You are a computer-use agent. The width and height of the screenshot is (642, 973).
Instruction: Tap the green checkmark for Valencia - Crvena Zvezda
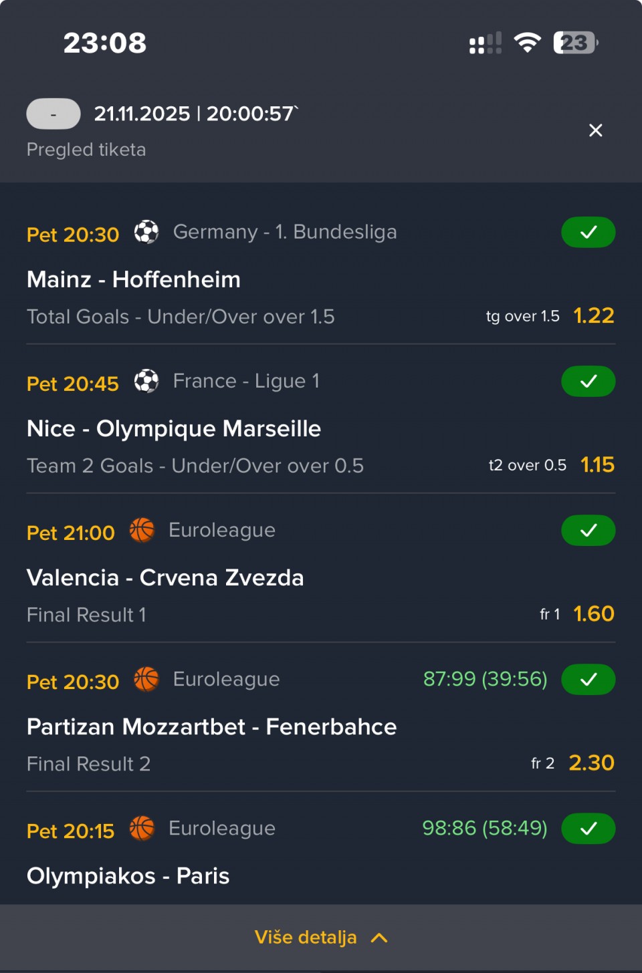[x=588, y=531]
